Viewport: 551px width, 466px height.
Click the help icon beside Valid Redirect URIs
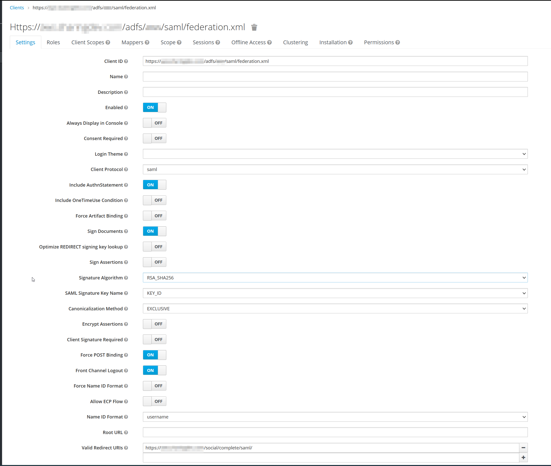click(x=126, y=448)
